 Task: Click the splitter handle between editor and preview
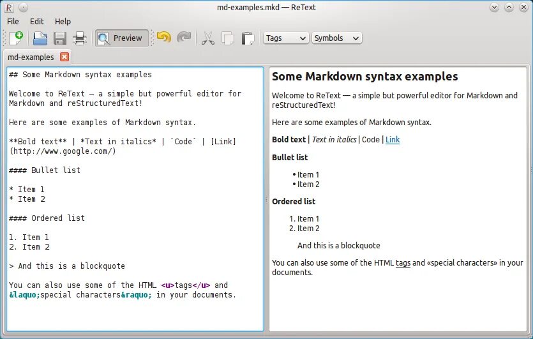(x=267, y=200)
